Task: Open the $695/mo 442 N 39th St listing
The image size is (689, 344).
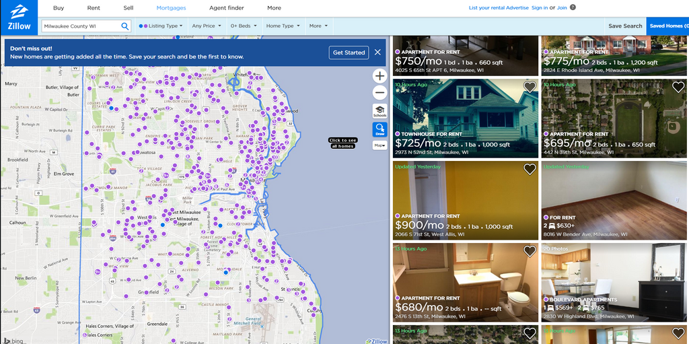Action: click(614, 118)
